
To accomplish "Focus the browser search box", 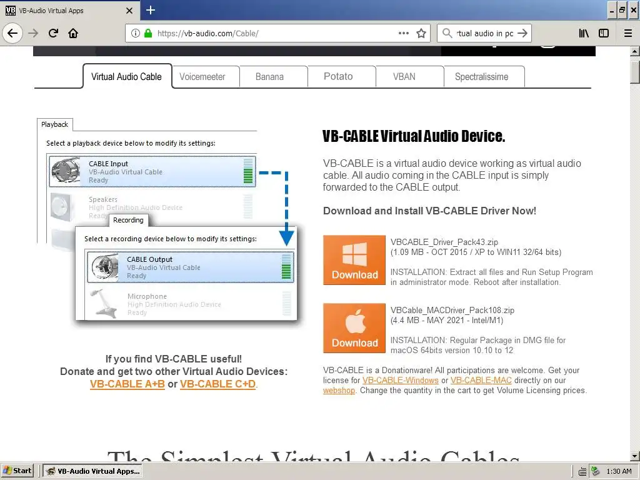I will pos(484,33).
